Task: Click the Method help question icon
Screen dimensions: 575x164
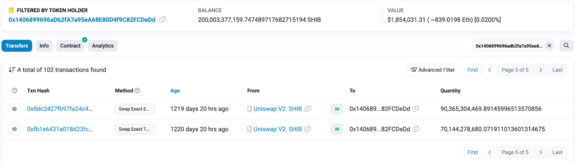Action: coord(137,91)
